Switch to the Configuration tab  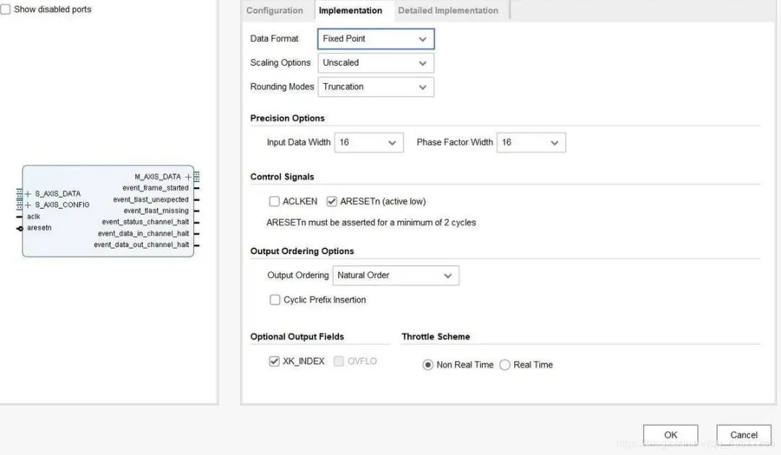tap(275, 11)
